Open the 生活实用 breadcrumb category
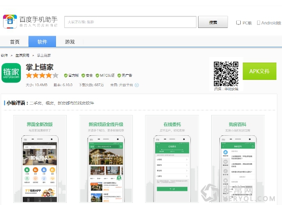 22,55
